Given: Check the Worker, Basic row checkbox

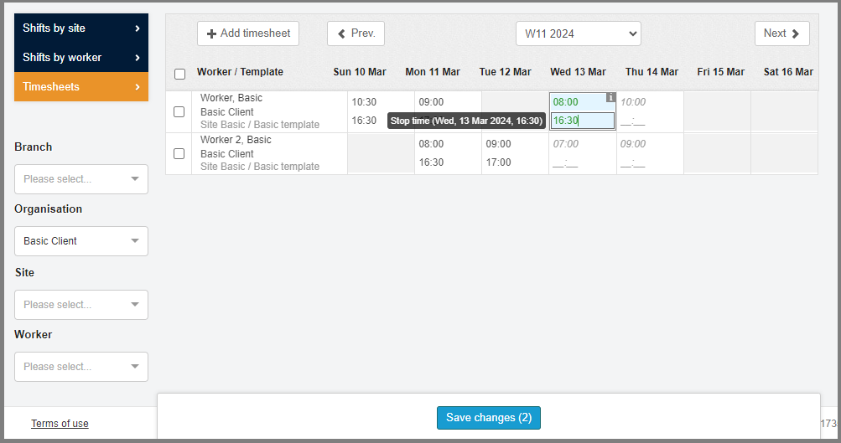Looking at the screenshot, I should pos(179,111).
